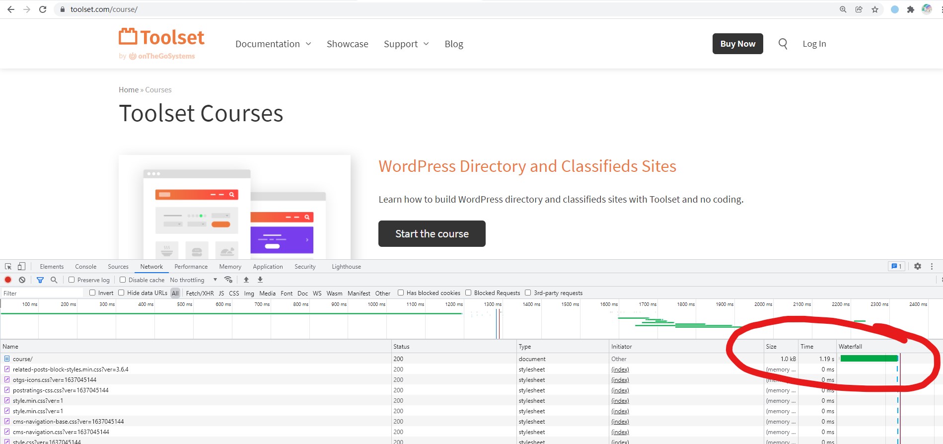This screenshot has width=943, height=444.
Task: Open the No throttling dropdown
Action: 193,280
